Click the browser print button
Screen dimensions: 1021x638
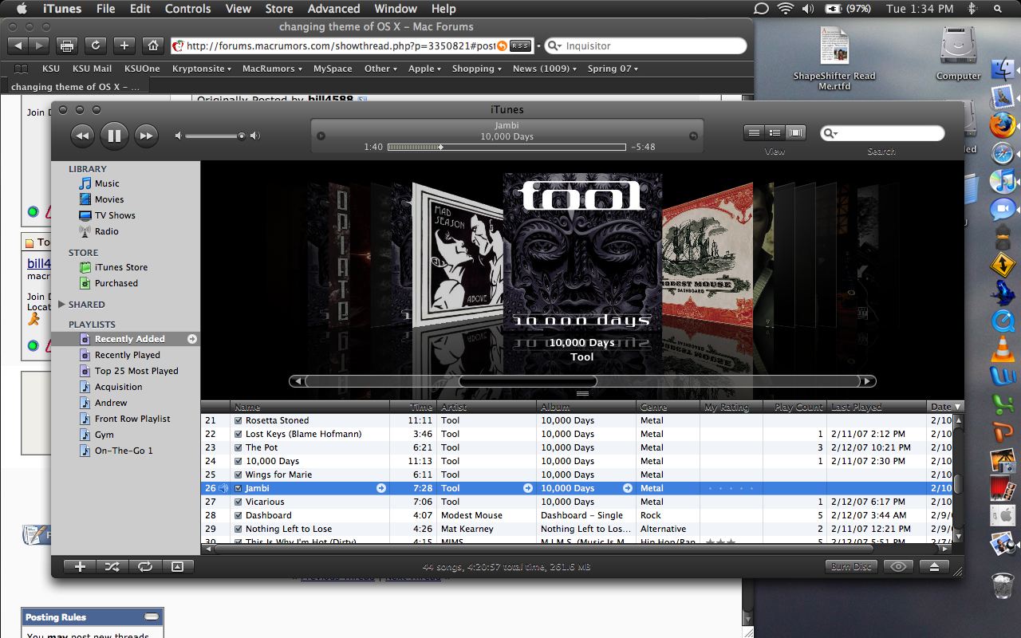[66, 45]
